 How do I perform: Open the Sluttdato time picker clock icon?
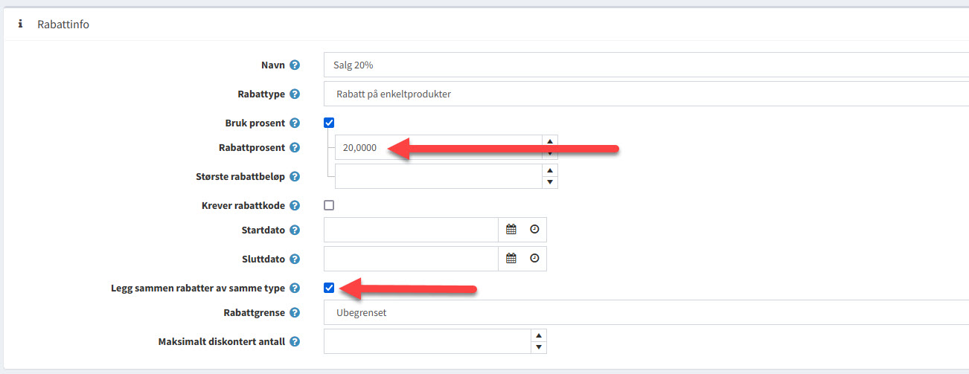pos(534,259)
